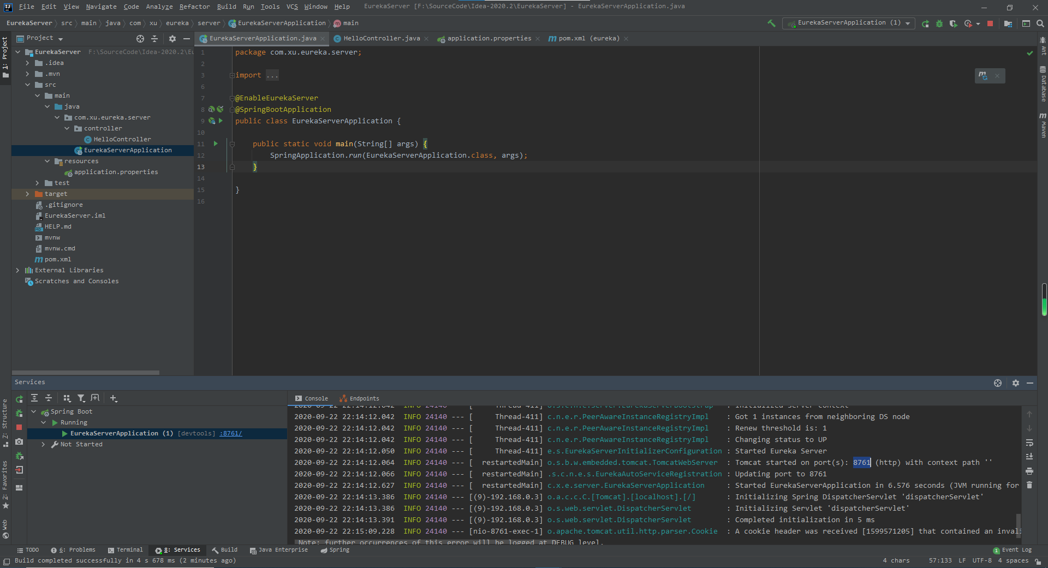Open the Navigate menu
This screenshot has width=1048, height=568.
[x=101, y=7]
